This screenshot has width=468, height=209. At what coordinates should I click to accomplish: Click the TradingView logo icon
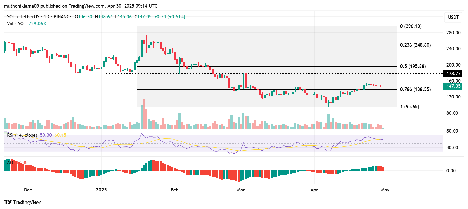pos(8,202)
